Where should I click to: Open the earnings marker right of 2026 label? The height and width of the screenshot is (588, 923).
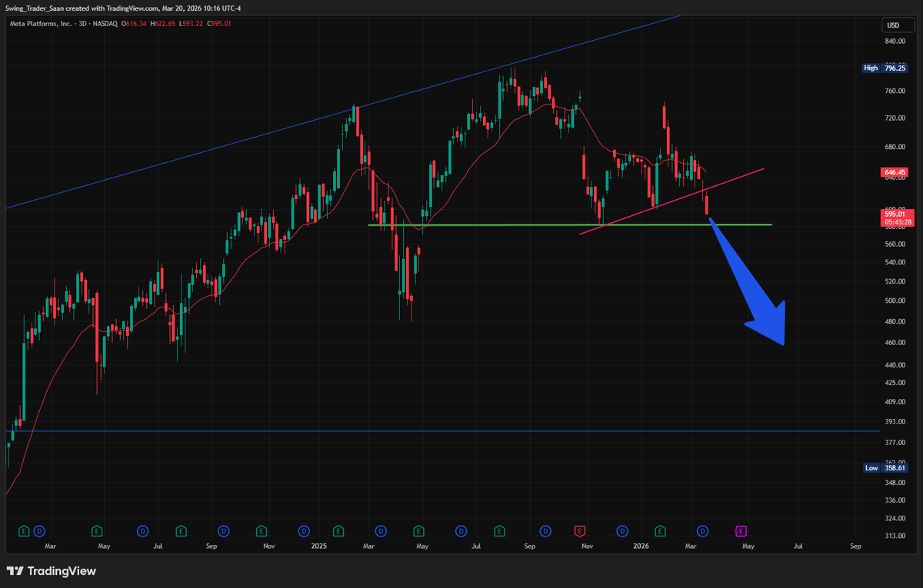(660, 530)
